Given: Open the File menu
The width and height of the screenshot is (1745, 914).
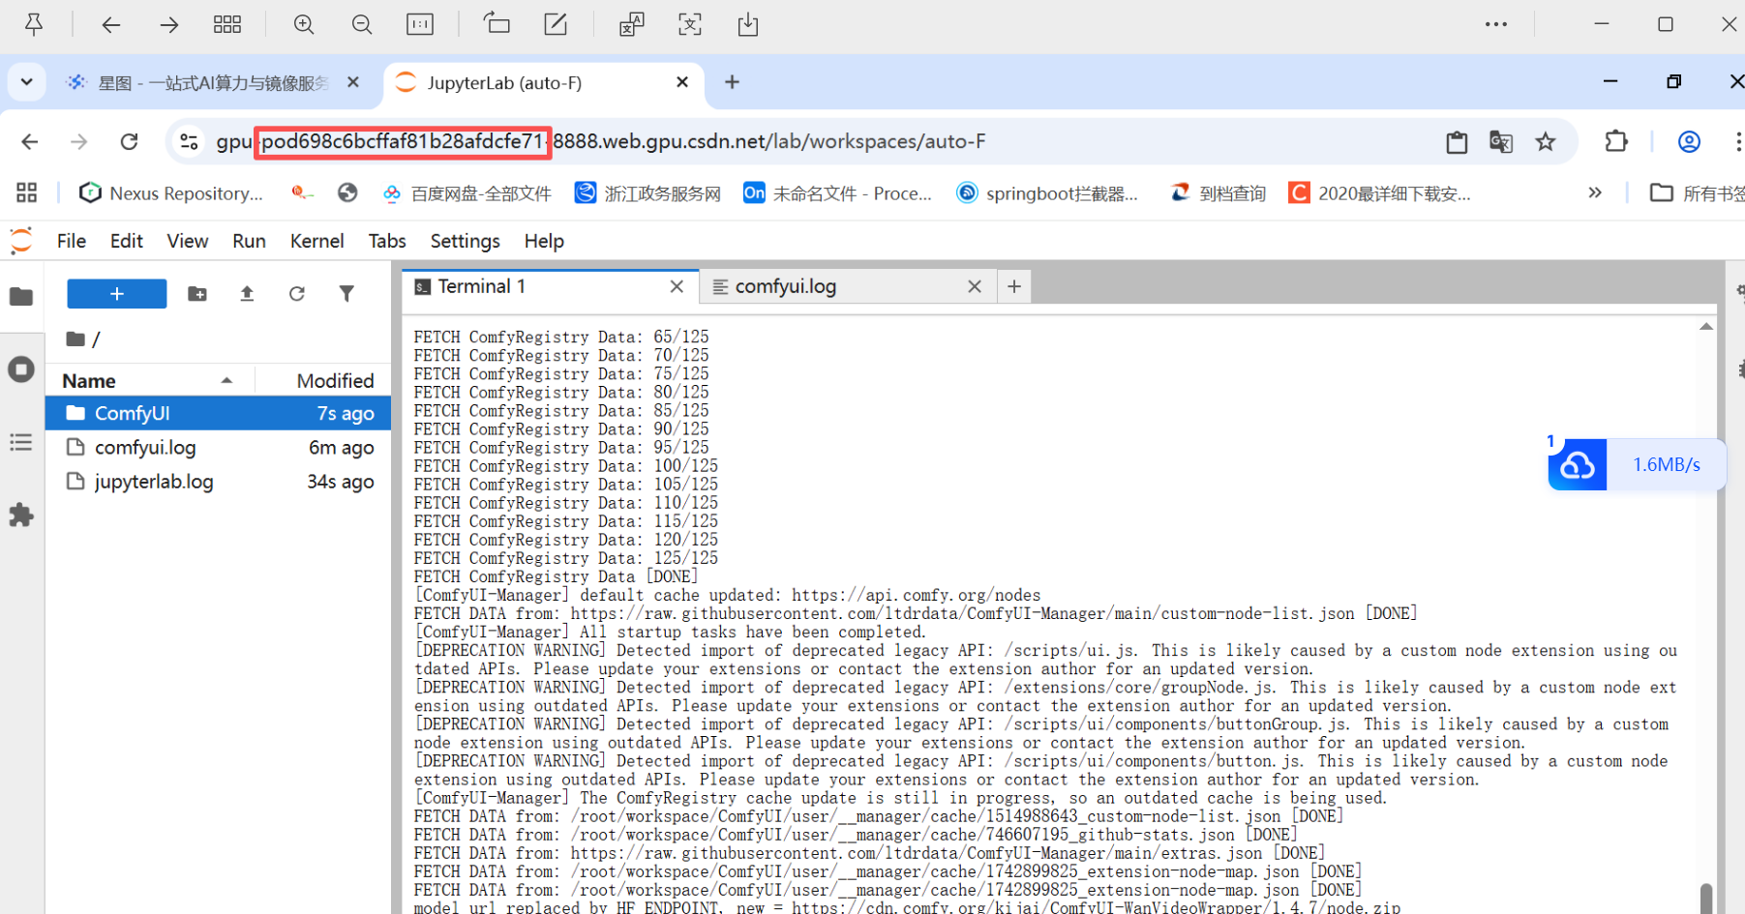Looking at the screenshot, I should click(72, 241).
